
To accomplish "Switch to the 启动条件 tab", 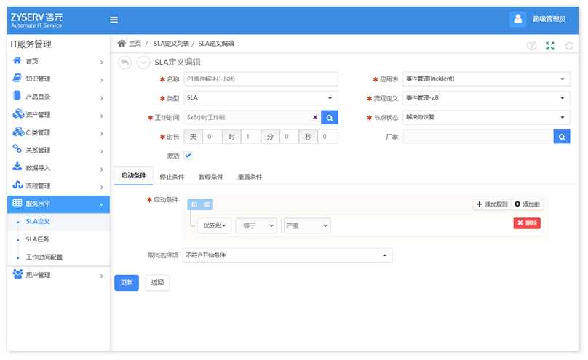I will coord(133,176).
